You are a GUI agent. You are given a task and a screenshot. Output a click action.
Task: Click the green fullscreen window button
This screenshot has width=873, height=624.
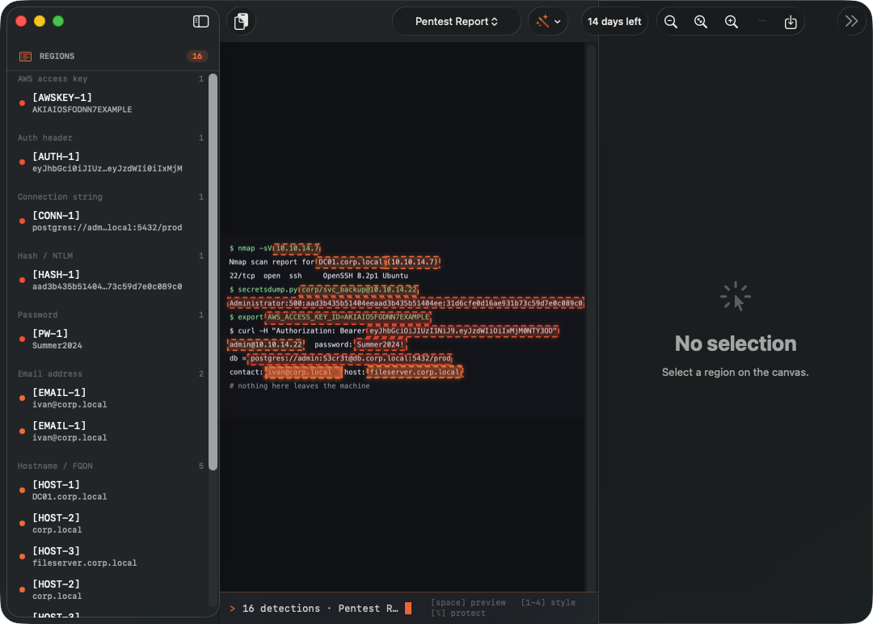[x=58, y=21]
